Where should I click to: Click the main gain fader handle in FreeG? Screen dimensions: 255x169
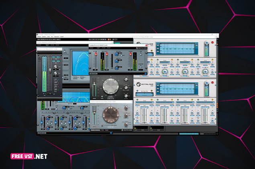point(50,71)
